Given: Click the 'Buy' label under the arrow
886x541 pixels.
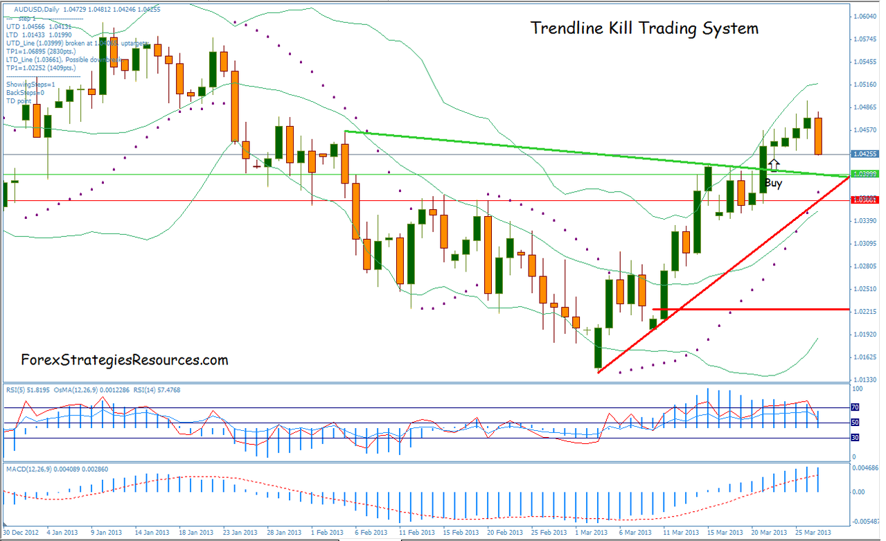Looking at the screenshot, I should pyautogui.click(x=774, y=184).
